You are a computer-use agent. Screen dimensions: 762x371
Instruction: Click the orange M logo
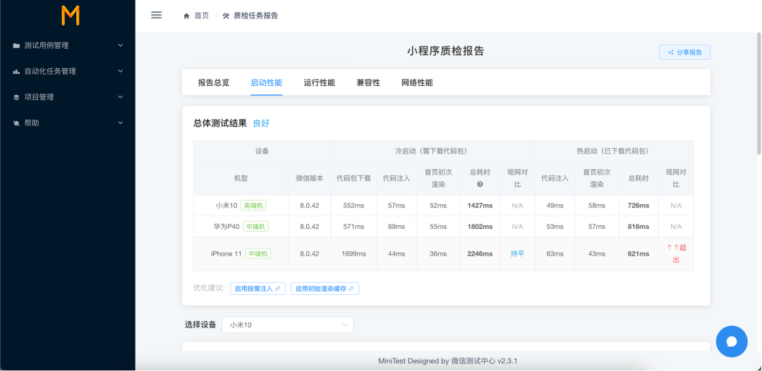click(x=71, y=15)
